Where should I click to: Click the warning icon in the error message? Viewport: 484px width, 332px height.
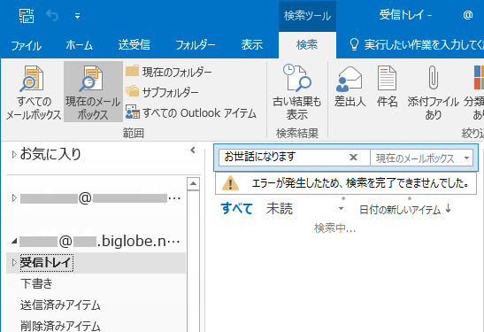coord(230,183)
